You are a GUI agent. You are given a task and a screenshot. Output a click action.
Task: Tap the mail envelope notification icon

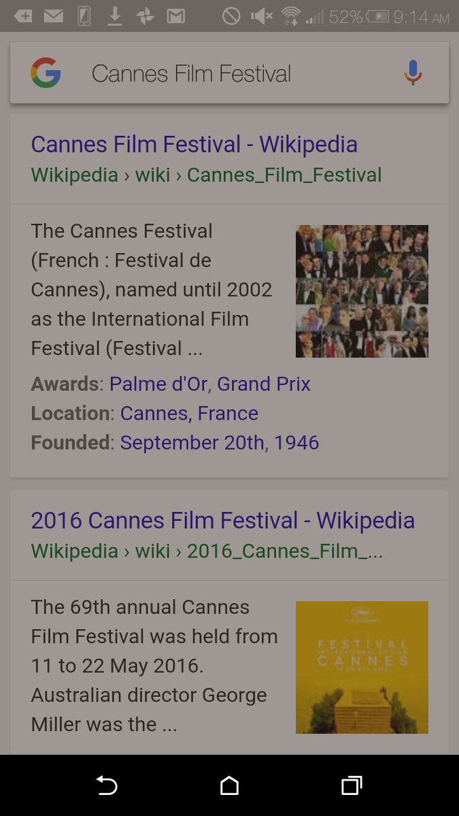(54, 16)
